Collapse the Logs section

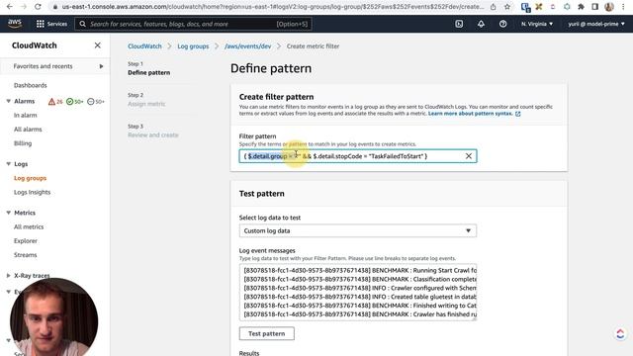tap(9, 164)
